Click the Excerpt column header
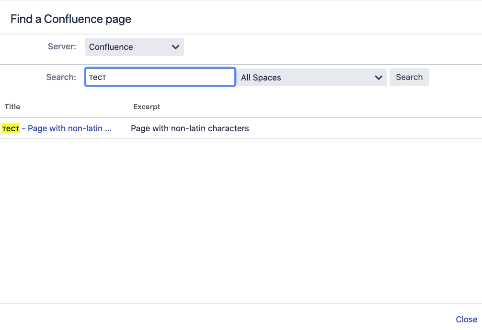The width and height of the screenshot is (482, 330). [x=147, y=107]
